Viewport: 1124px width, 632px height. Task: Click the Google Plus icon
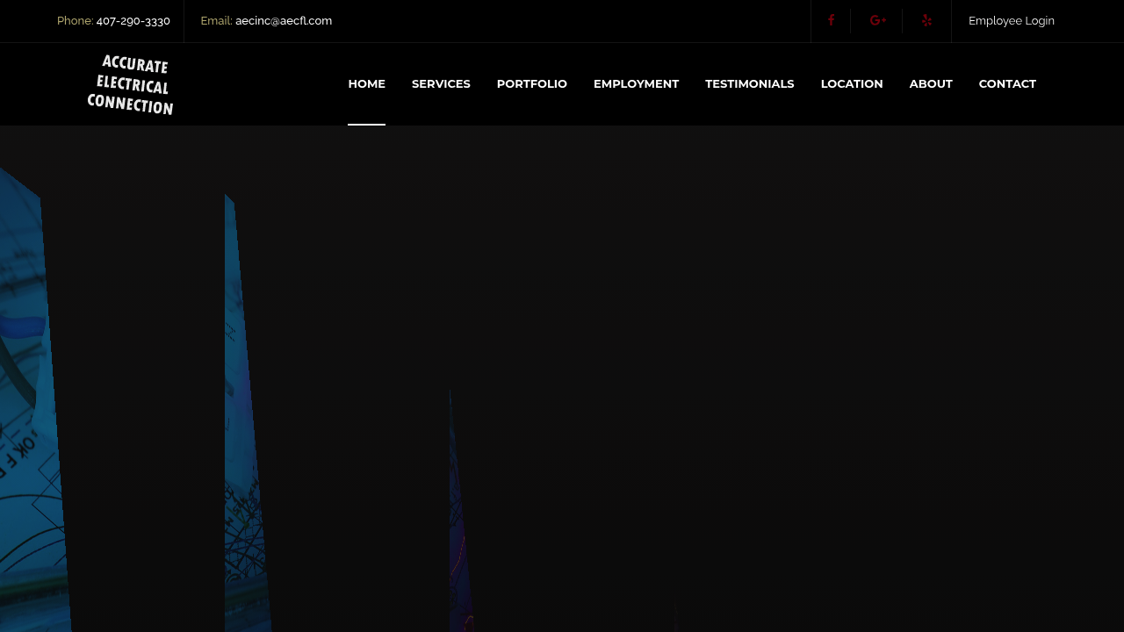click(877, 21)
